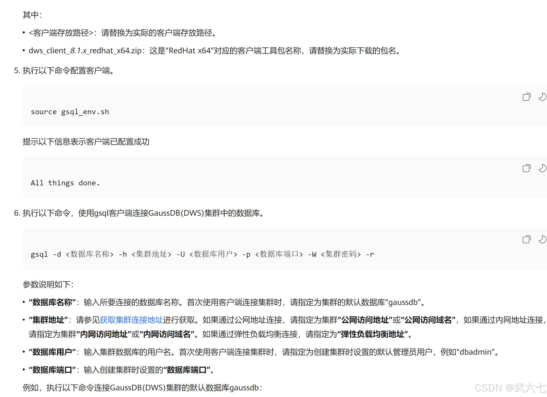Click the bullet item "数据库端口"
The width and height of the screenshot is (547, 397).
point(52,370)
